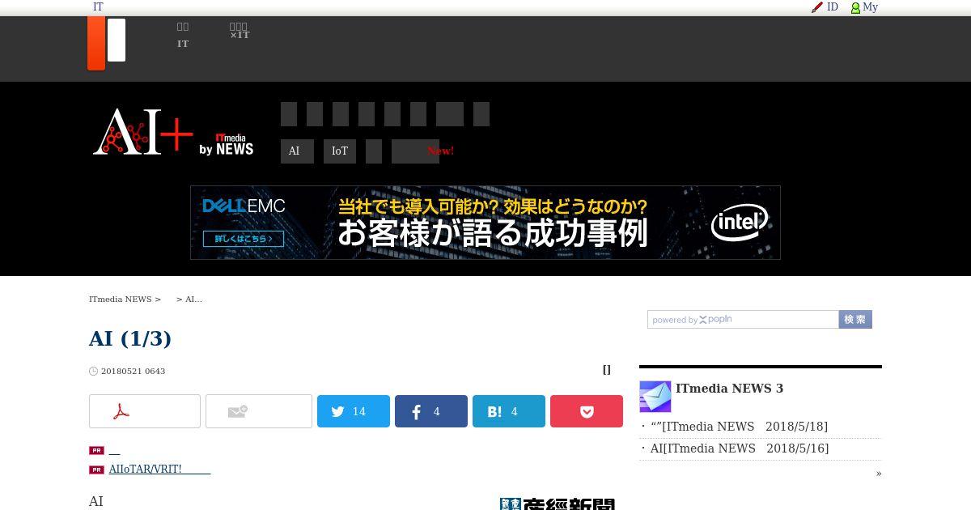Open the AI... breadcrumb link
The width and height of the screenshot is (971, 510).
tap(193, 300)
